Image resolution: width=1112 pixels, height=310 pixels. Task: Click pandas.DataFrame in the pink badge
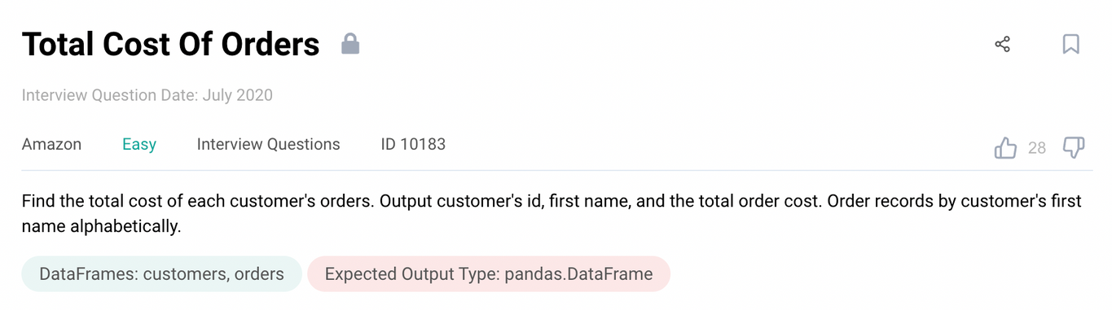tap(578, 274)
